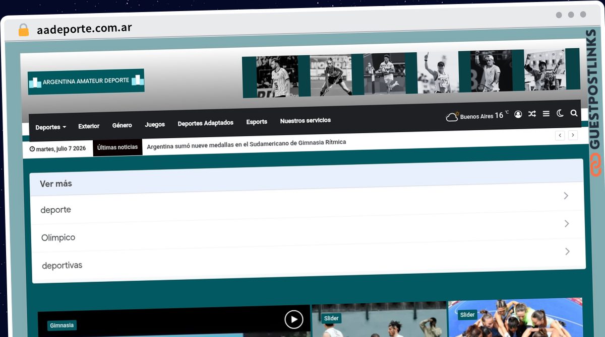
Task: Click the random article shuffle icon
Action: point(532,114)
